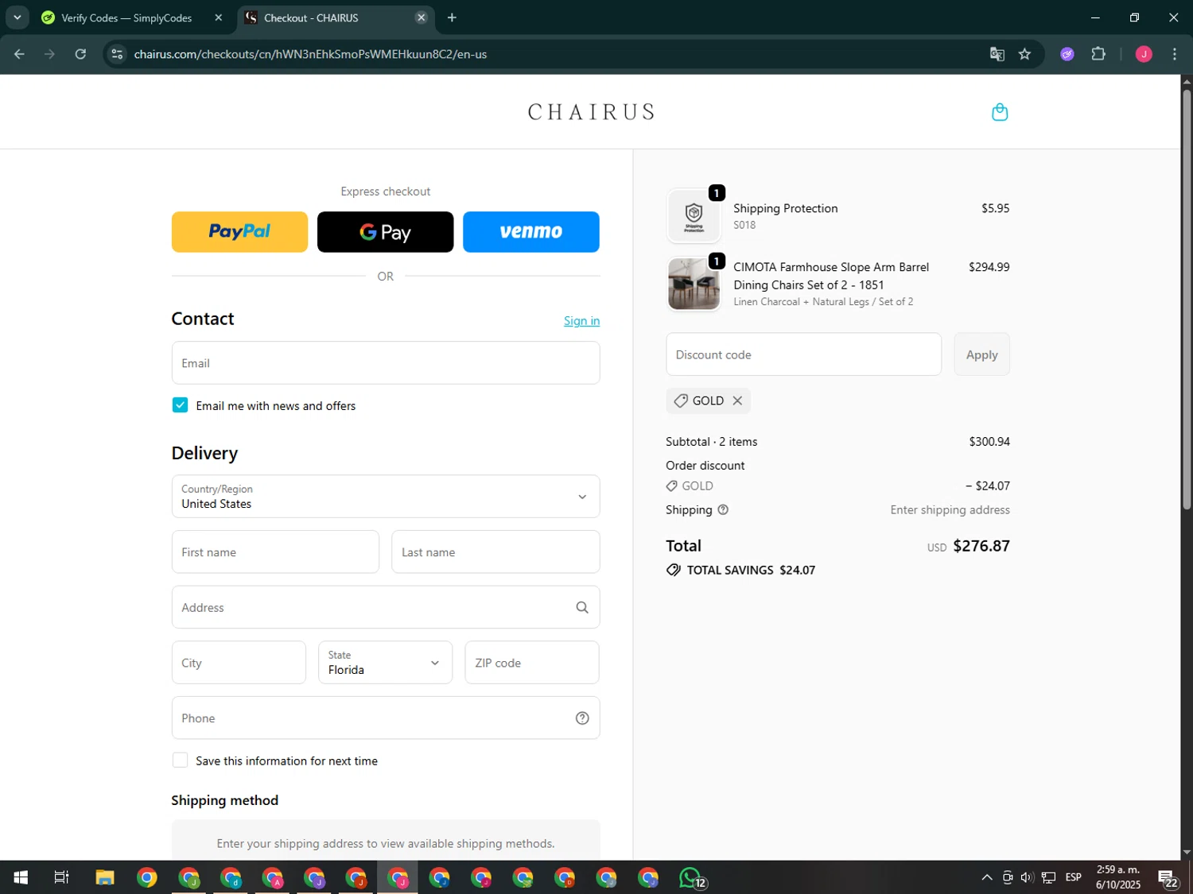Open File Explorer from the taskbar
The image size is (1193, 894).
coord(105,877)
